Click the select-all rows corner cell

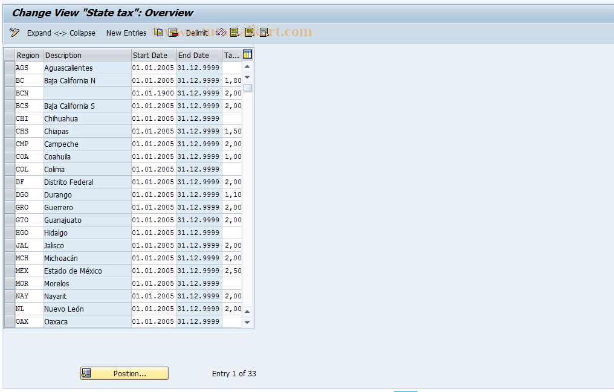10,55
